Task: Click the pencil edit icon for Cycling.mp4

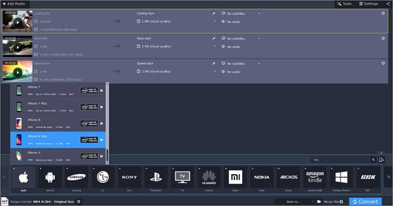Action: pos(214,13)
